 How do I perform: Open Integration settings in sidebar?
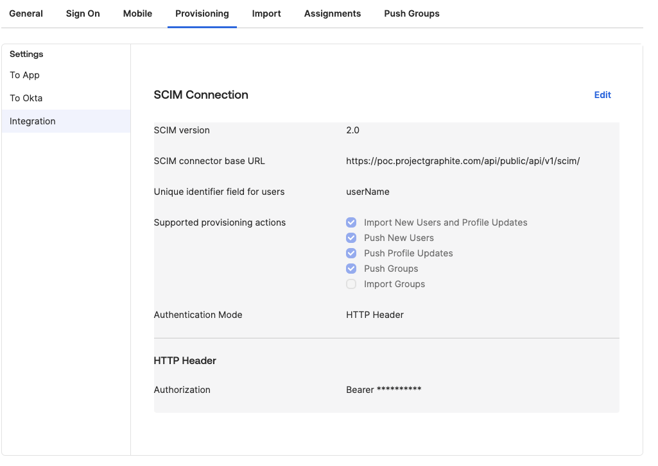(66, 121)
